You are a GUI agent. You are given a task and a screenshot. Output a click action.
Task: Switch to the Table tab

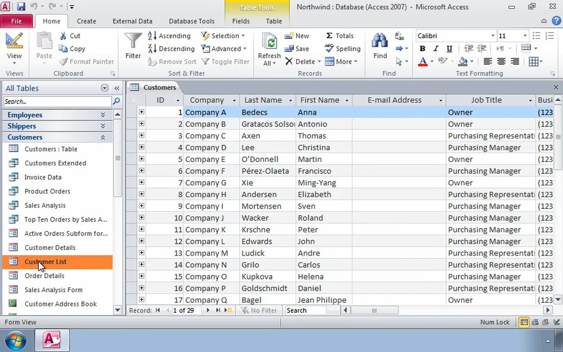[x=274, y=21]
